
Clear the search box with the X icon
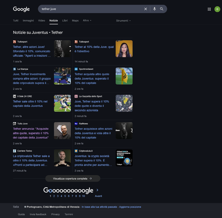[146, 9]
